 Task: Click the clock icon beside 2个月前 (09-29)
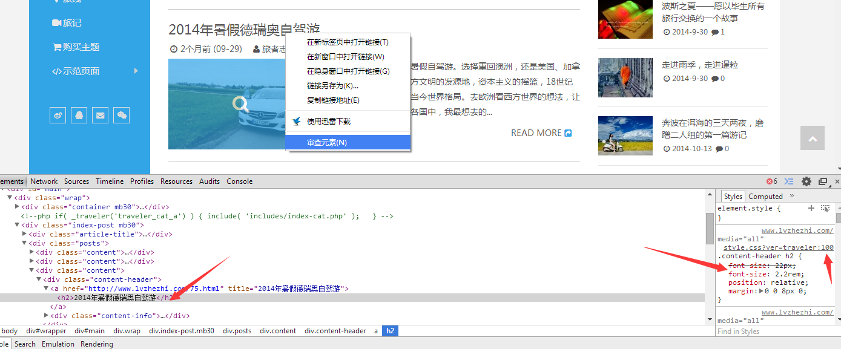click(x=174, y=49)
